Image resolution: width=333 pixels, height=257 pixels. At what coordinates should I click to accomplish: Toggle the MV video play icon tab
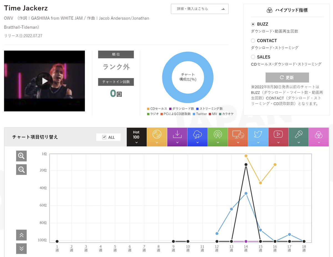point(278,137)
